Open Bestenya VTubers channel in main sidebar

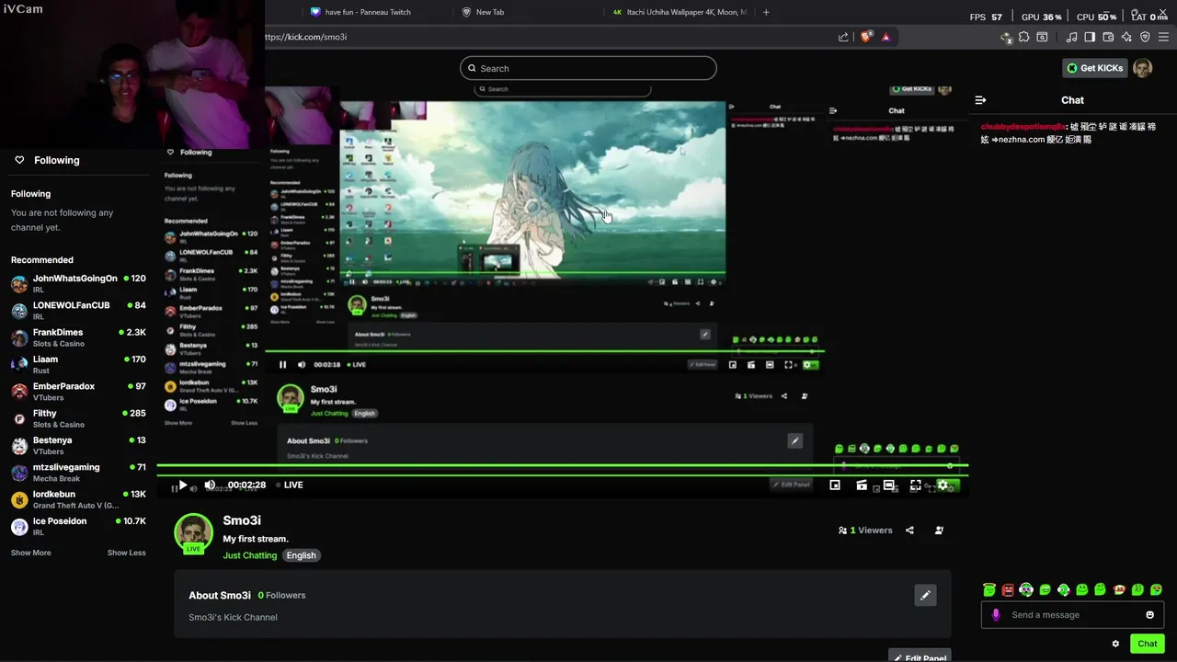[x=78, y=445]
